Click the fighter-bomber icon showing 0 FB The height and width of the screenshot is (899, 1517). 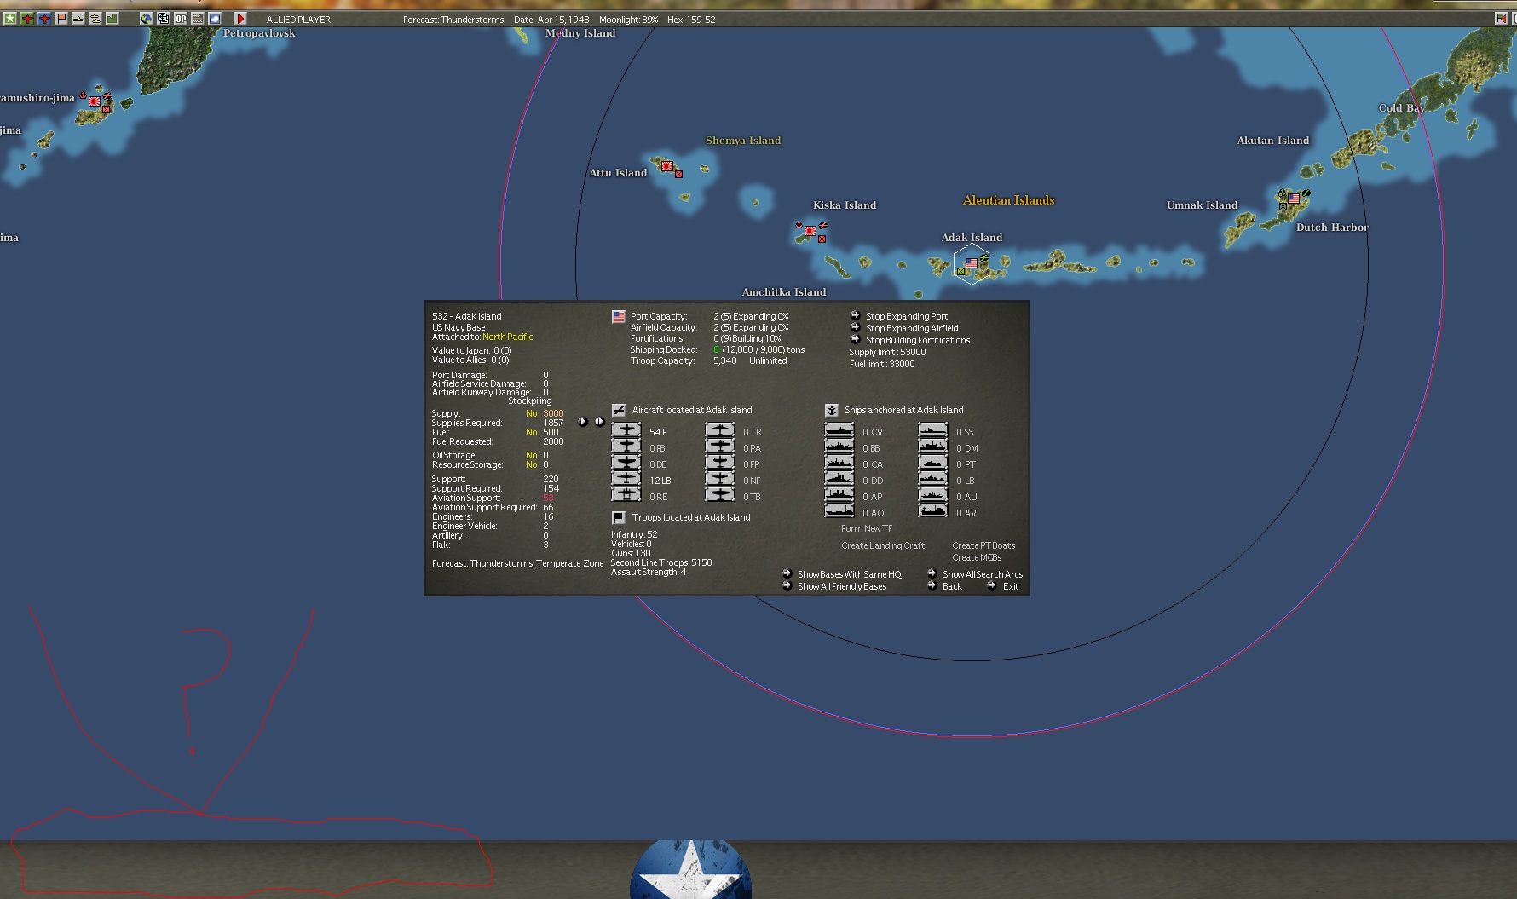pos(626,447)
